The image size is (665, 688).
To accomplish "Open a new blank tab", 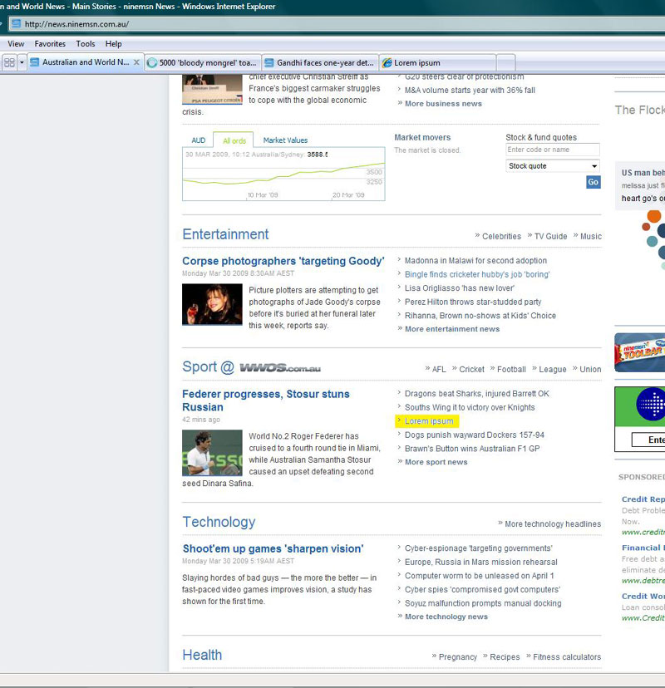I will 505,63.
